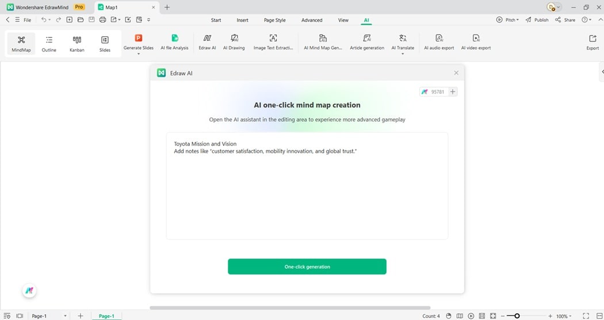Enter fullscreen mode from status bar
The image size is (604, 320).
586,316
